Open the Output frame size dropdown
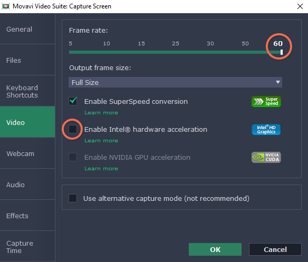The height and width of the screenshot is (262, 308). click(x=175, y=82)
